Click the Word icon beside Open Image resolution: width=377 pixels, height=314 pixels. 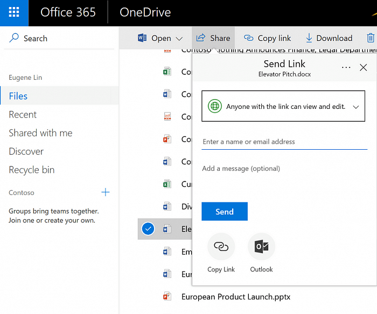pos(142,38)
